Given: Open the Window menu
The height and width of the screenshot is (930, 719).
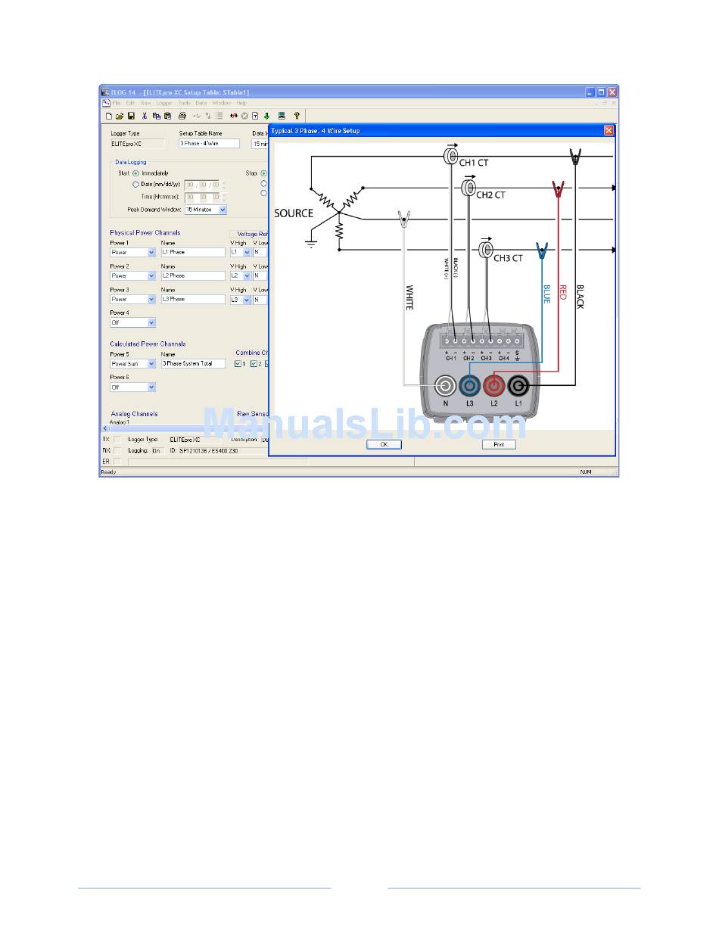Looking at the screenshot, I should point(222,103).
